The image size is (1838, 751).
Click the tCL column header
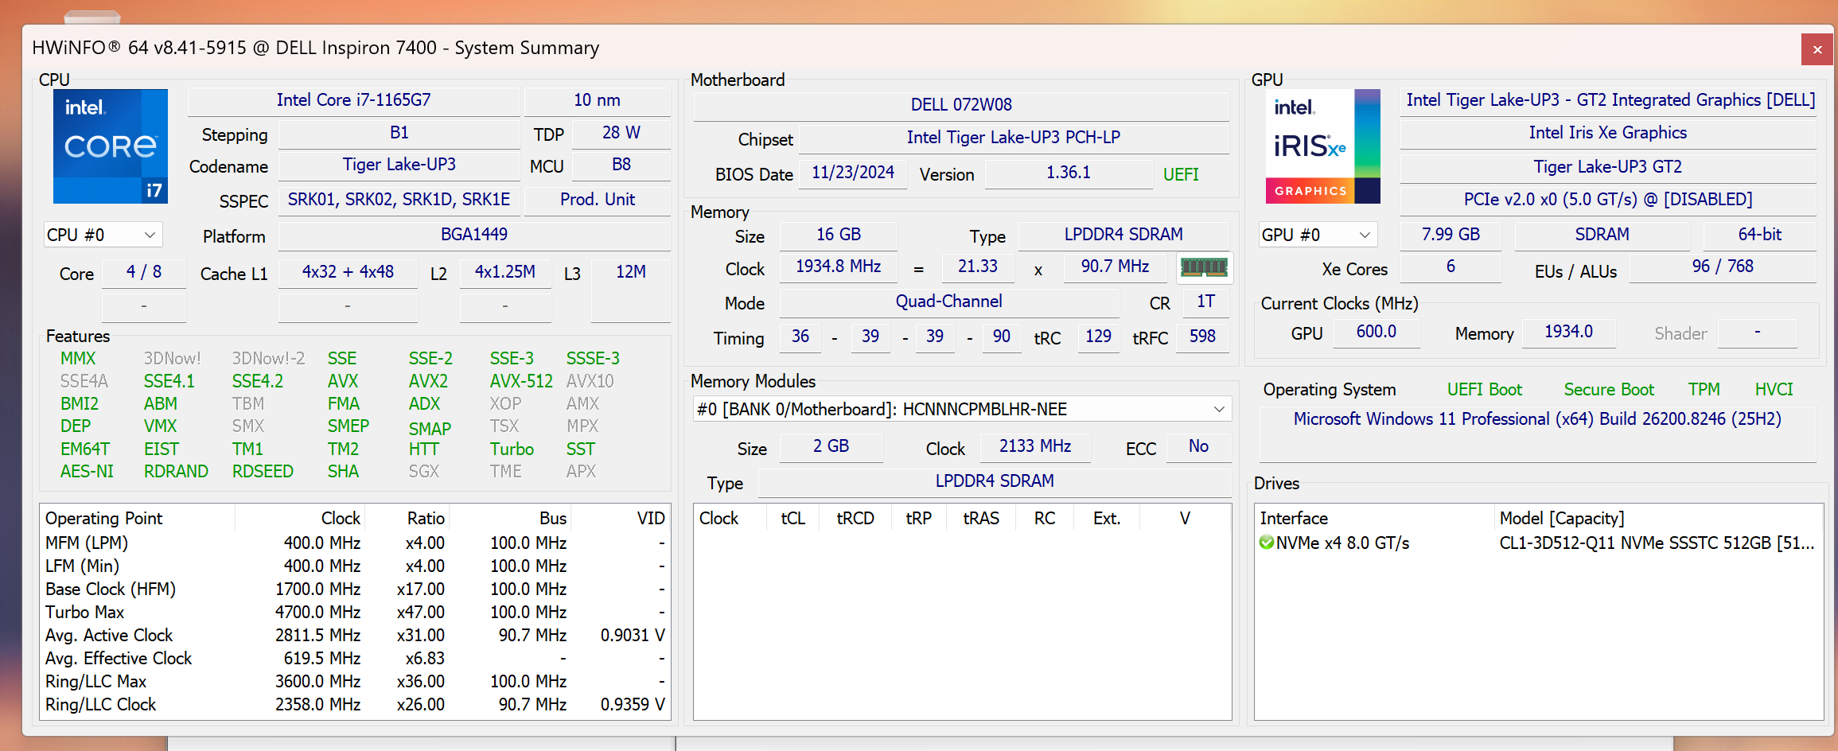[x=792, y=518]
